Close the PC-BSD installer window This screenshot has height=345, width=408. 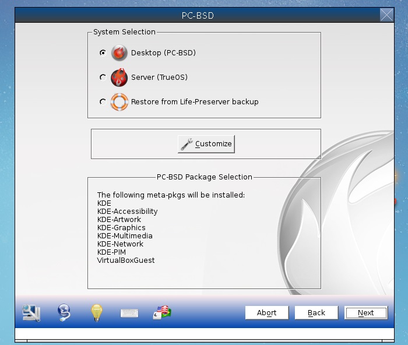386,15
